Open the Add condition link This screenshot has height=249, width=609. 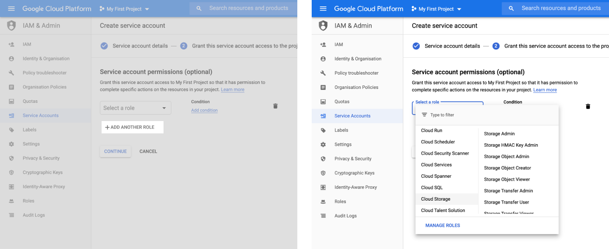pos(204,110)
